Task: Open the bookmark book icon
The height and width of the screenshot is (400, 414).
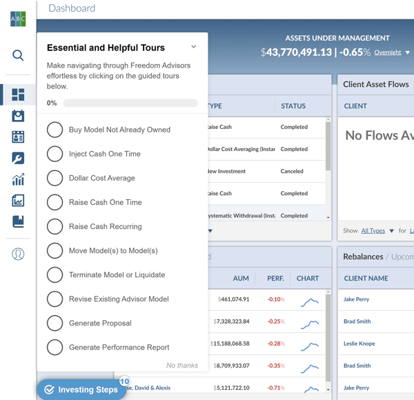Action: pos(18,221)
